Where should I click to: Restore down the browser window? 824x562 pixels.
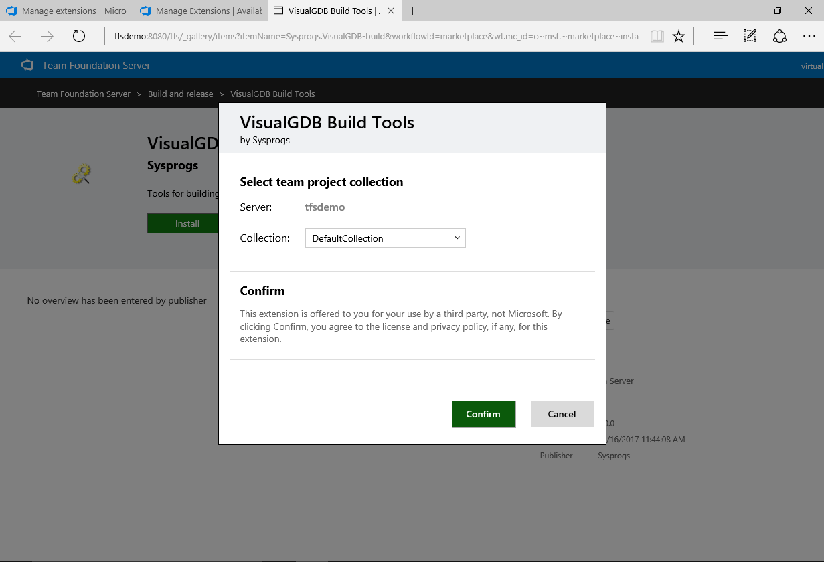point(778,11)
